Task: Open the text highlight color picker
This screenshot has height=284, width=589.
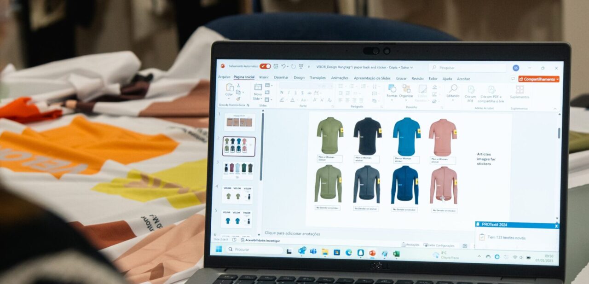Action: pos(283,100)
